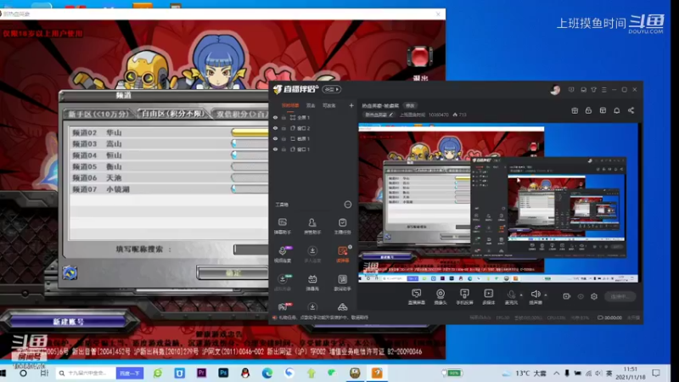Add 摄像头 camera source
Viewport: 679px width, 382px height.
(x=441, y=296)
